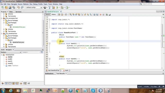The image size is (165, 93).
Task: Click the New Project toolbar icon
Action: pyautogui.click(x=6, y=7)
